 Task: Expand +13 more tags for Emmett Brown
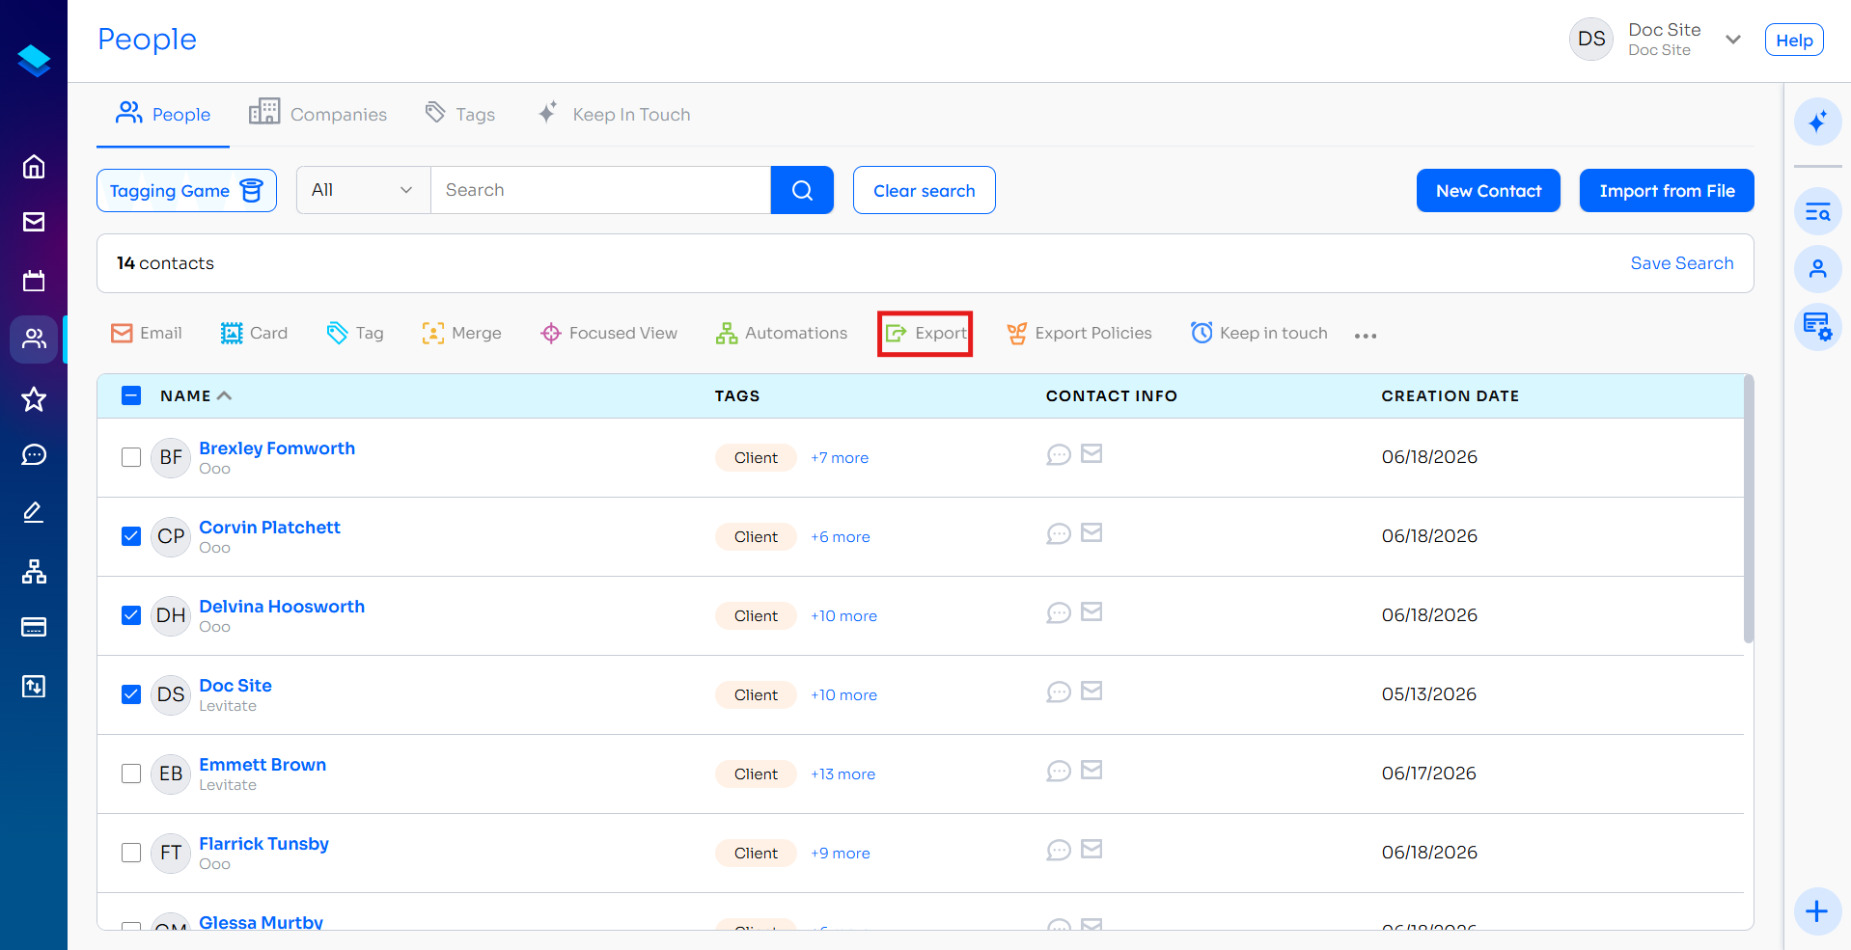(x=843, y=774)
